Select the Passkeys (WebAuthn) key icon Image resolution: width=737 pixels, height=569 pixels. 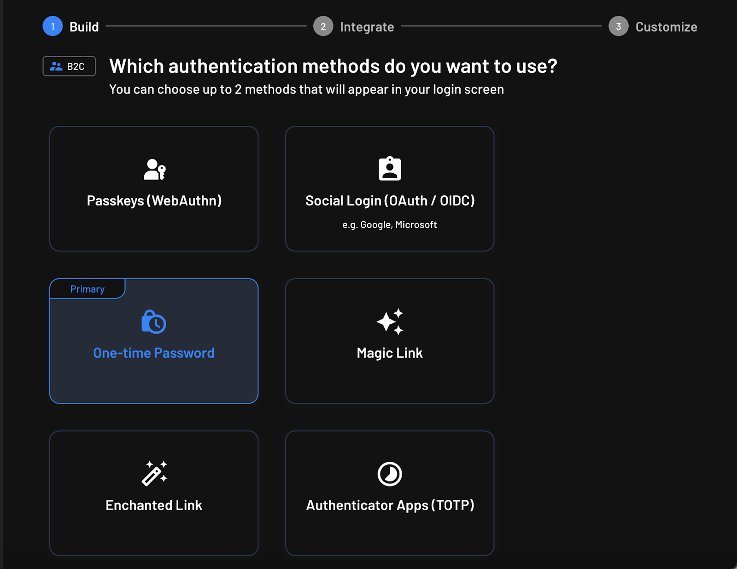click(x=154, y=170)
